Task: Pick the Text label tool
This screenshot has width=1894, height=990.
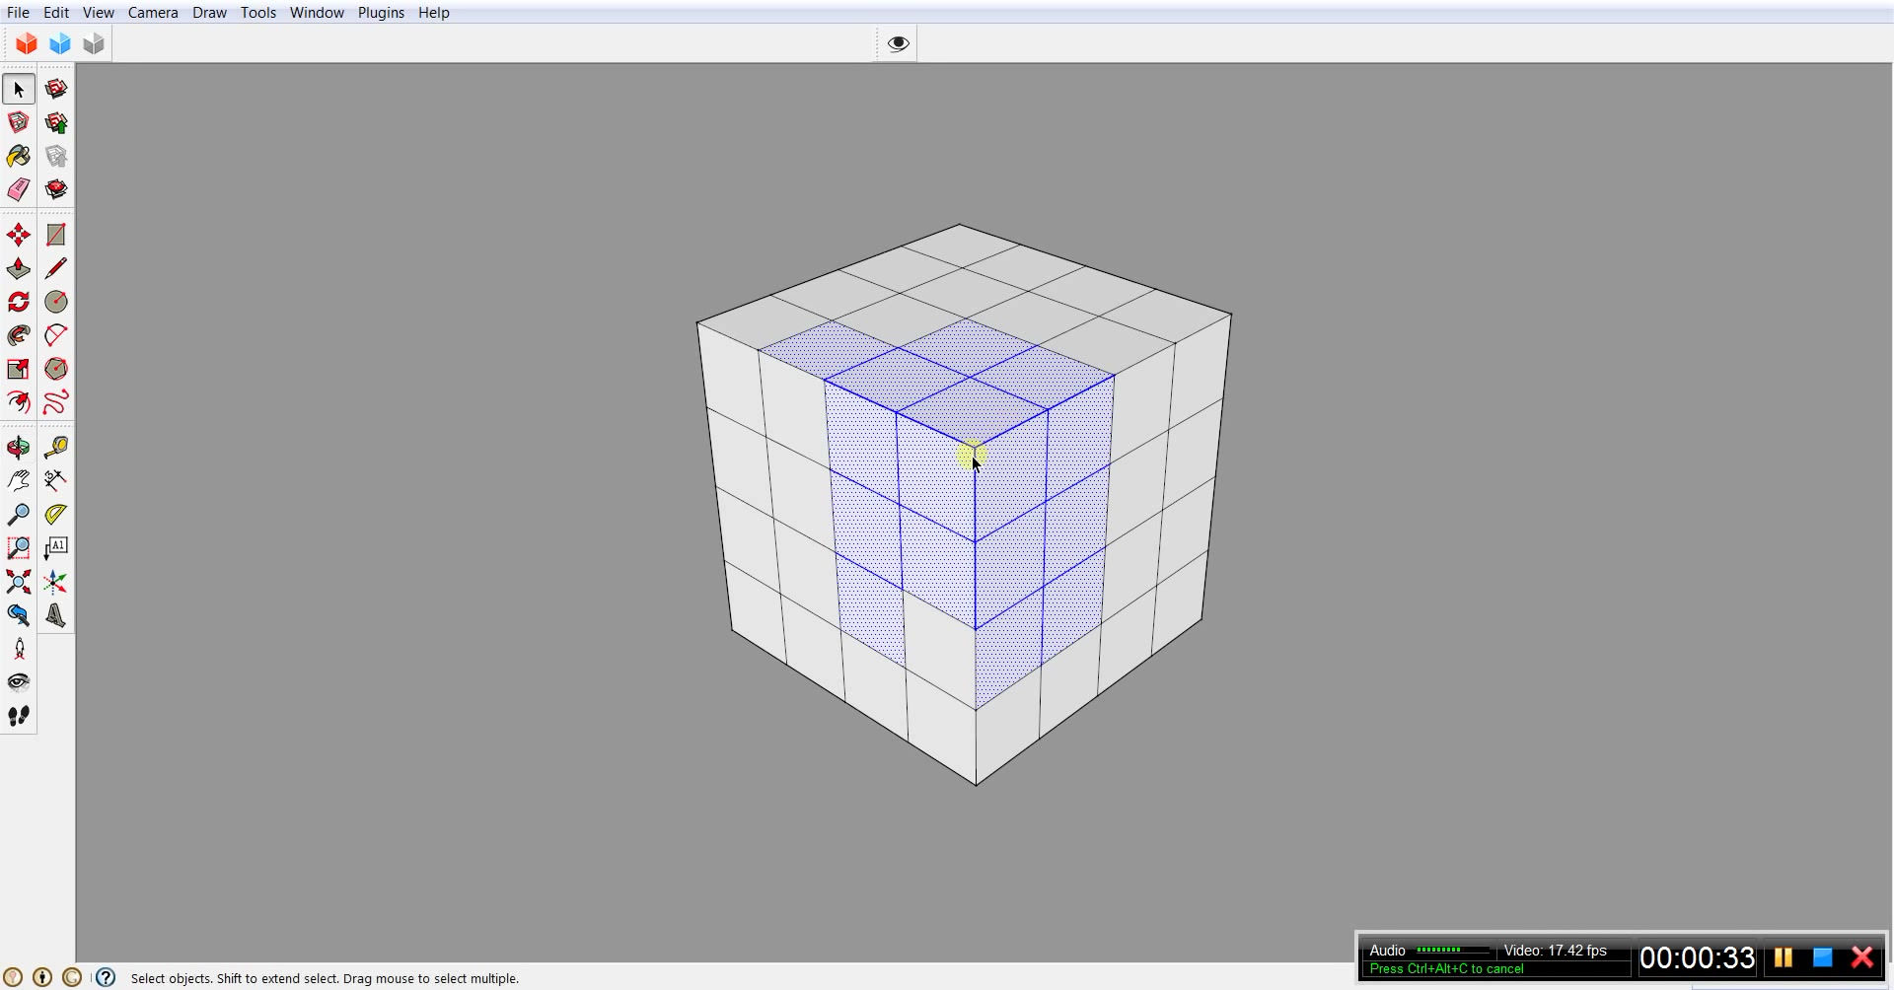Action: pyautogui.click(x=56, y=548)
